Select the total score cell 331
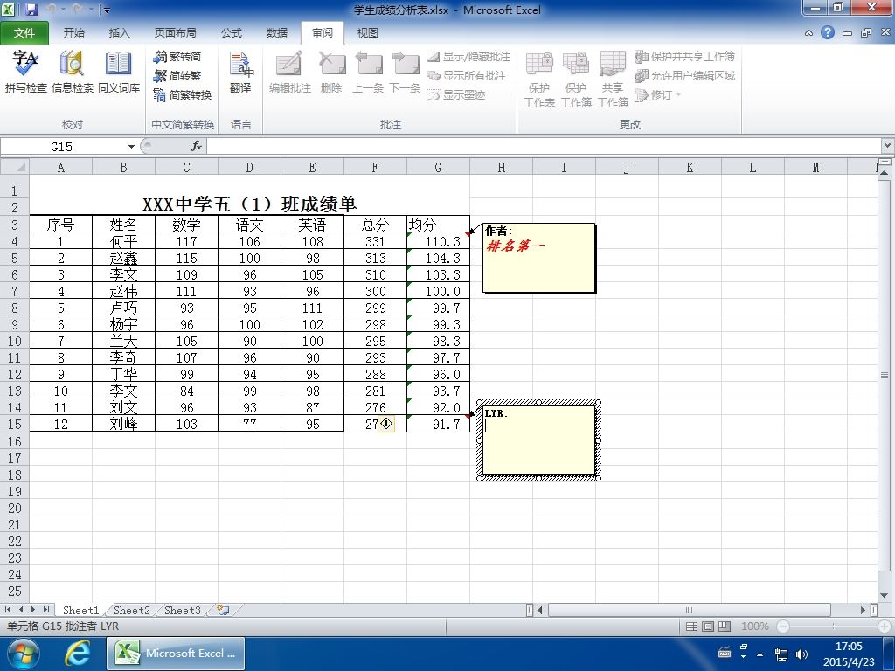 point(375,241)
